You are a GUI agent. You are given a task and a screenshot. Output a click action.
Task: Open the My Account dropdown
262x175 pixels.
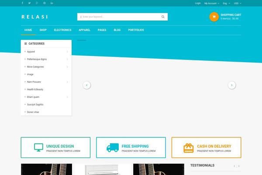(x=212, y=3)
